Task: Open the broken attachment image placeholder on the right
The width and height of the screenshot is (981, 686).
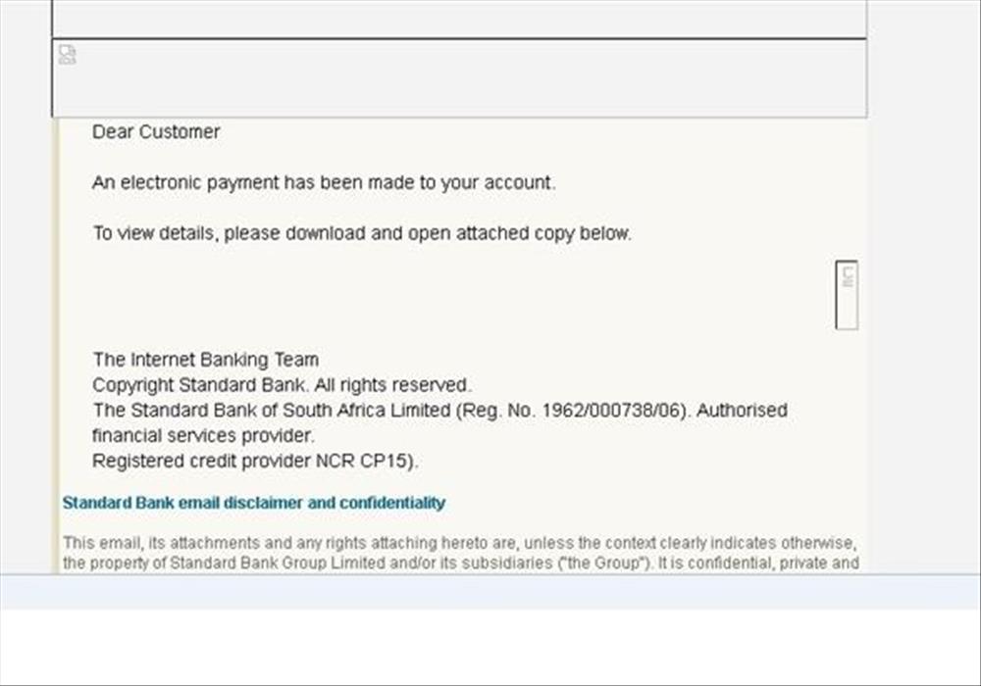Action: tap(847, 295)
